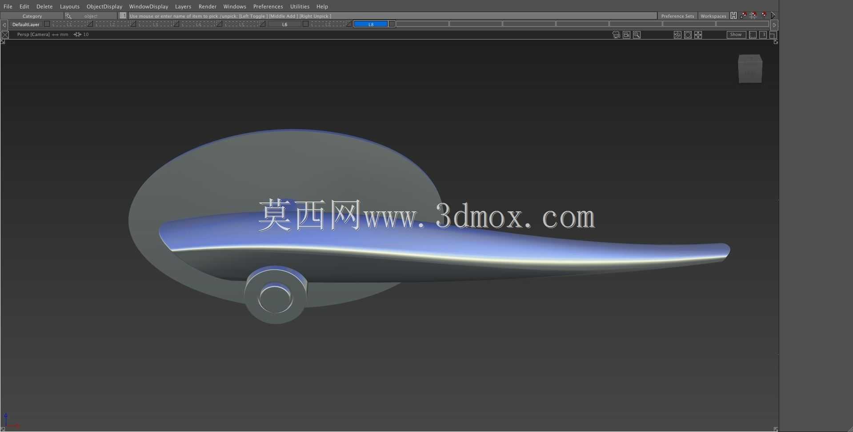Open the Preferences menu

click(x=268, y=6)
